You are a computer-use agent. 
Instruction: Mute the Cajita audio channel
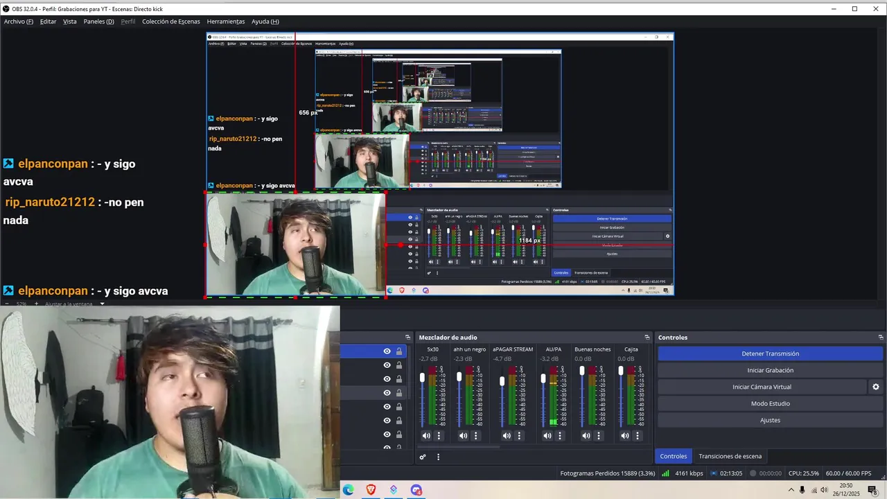(625, 436)
